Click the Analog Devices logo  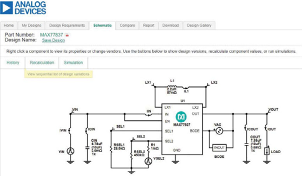[23, 8]
